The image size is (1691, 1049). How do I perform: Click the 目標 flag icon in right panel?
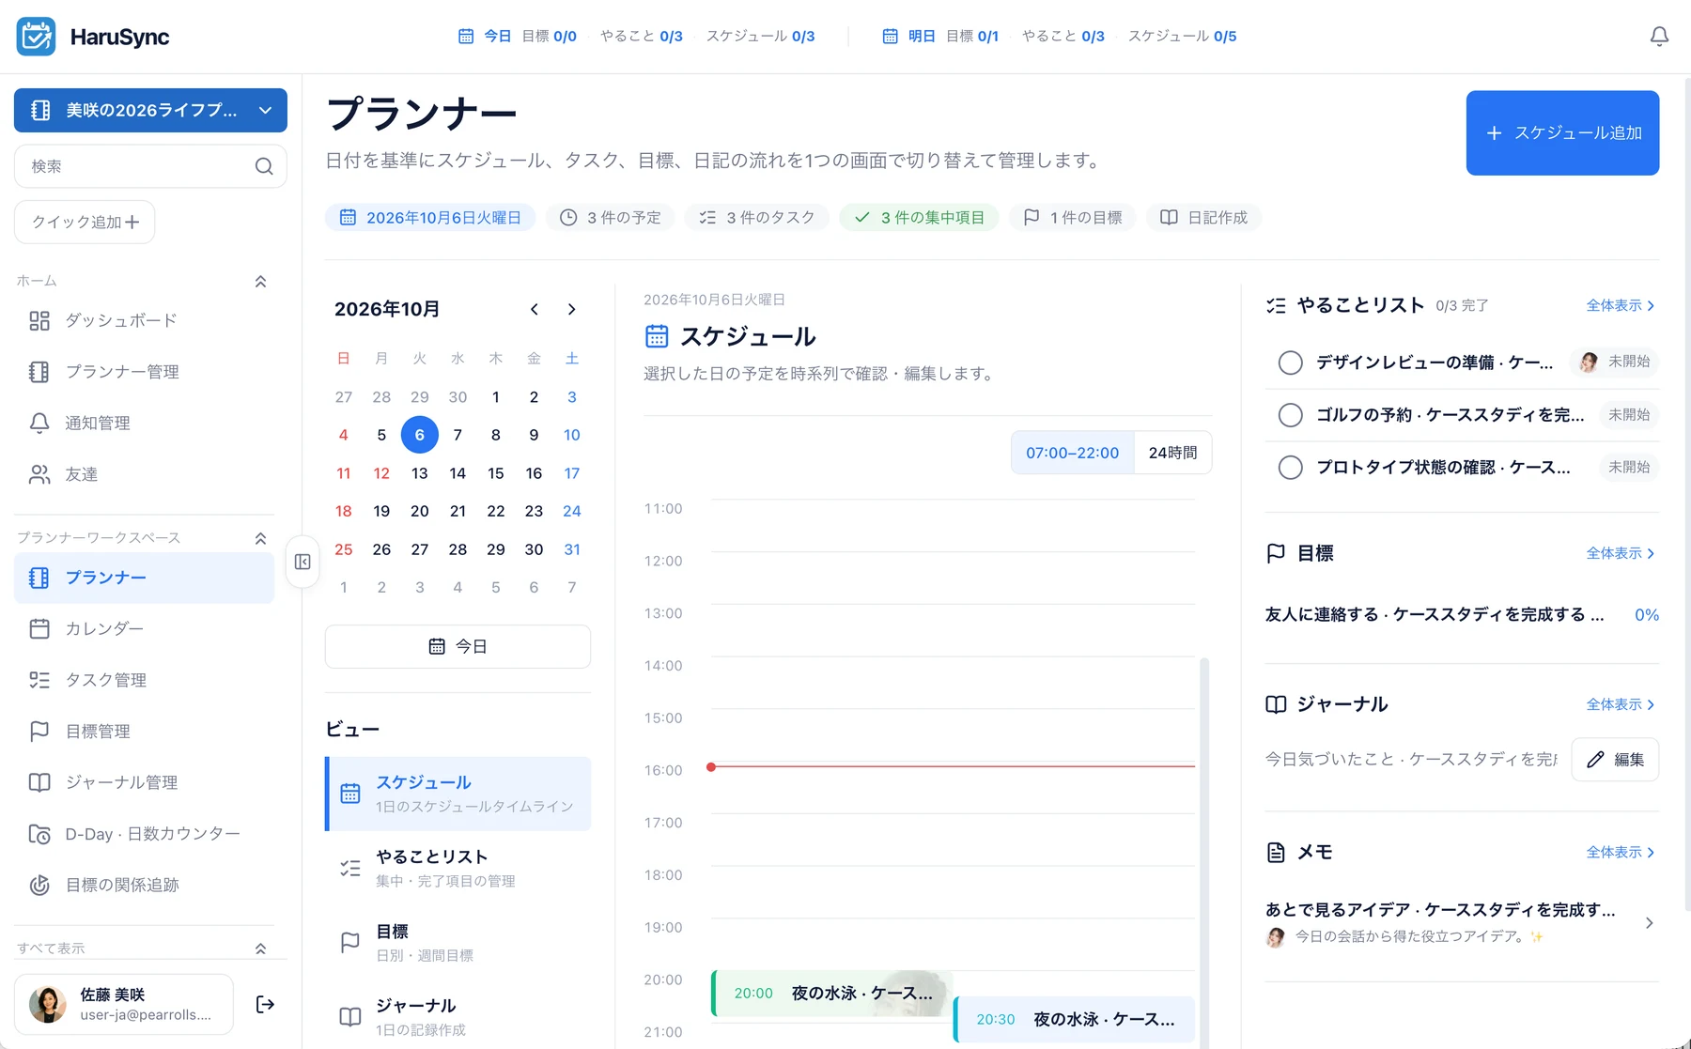click(1276, 553)
